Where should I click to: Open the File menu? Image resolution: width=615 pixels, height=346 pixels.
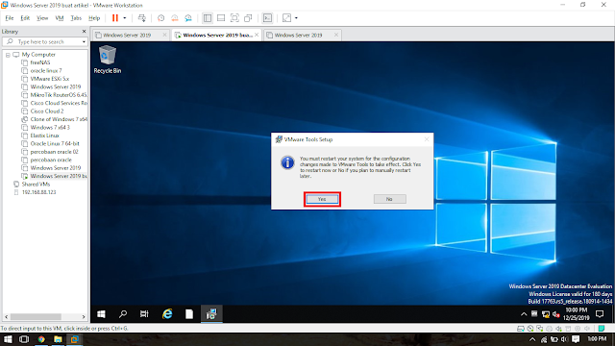10,18
